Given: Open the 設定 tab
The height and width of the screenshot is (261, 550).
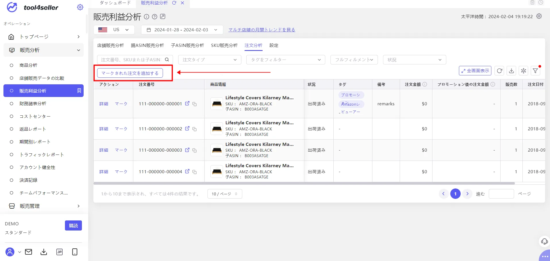Looking at the screenshot, I should coord(274,45).
